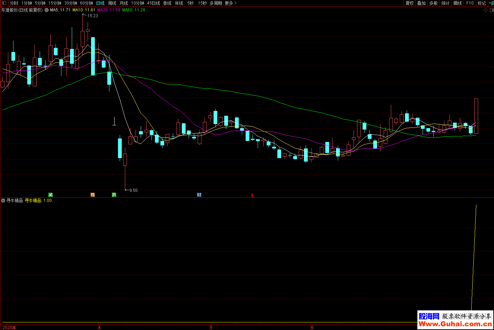494x330 pixels.
Task: Click the 叠加 overlay button
Action: 422,3
